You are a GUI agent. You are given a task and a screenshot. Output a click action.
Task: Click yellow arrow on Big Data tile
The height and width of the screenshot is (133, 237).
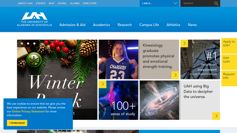coord(216,116)
